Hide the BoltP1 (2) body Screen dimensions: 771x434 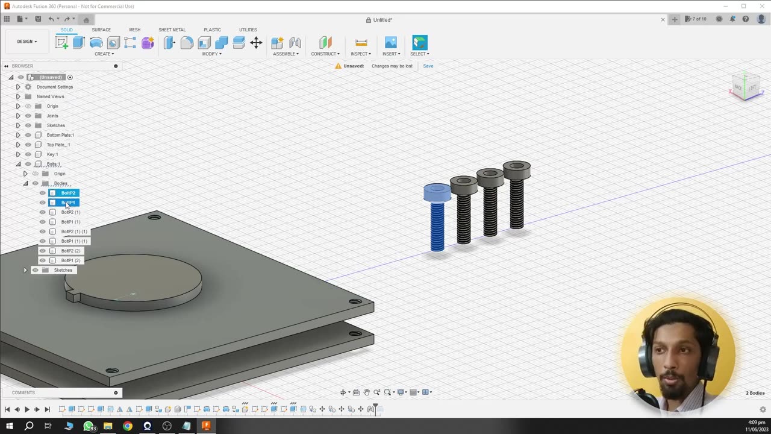pyautogui.click(x=43, y=260)
